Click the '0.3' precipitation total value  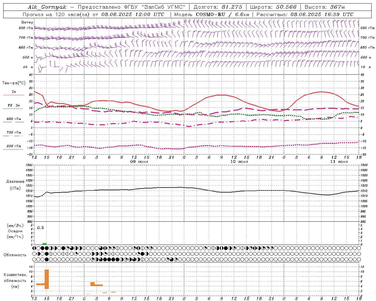(x=40, y=228)
